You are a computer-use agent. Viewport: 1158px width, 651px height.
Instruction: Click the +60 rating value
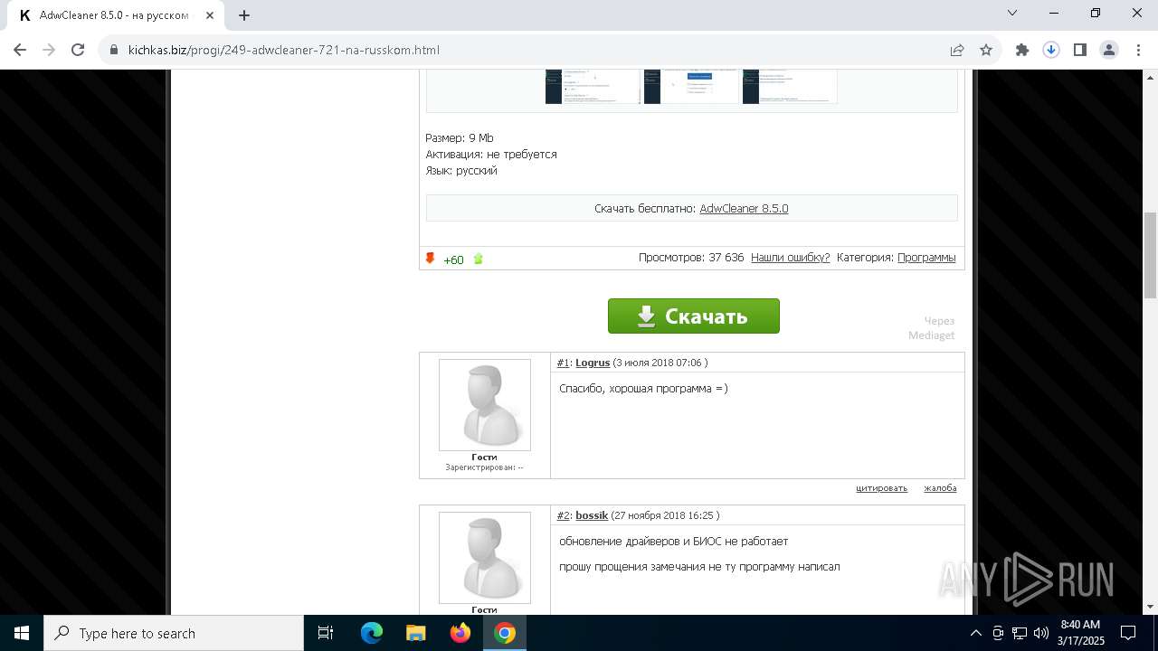pyautogui.click(x=453, y=260)
